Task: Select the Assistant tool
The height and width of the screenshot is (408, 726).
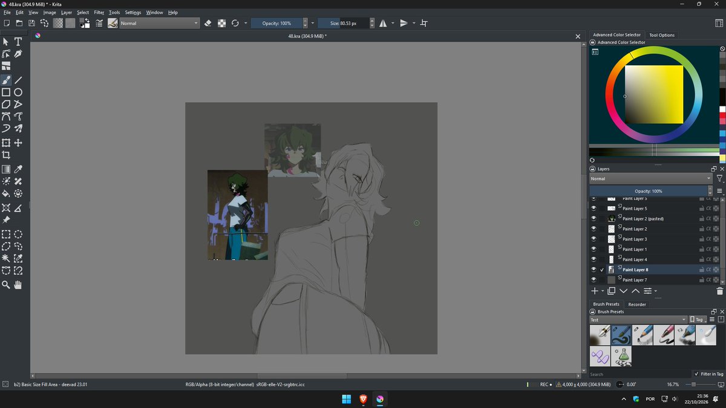Action: [6, 208]
